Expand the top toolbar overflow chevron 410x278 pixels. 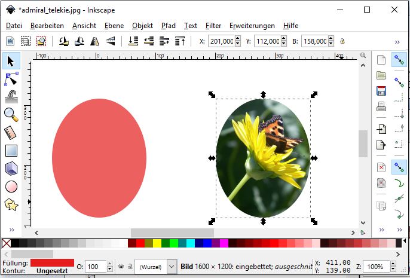397,41
